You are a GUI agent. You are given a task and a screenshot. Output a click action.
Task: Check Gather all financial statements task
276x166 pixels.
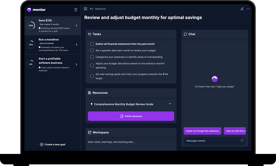[x=92, y=44]
